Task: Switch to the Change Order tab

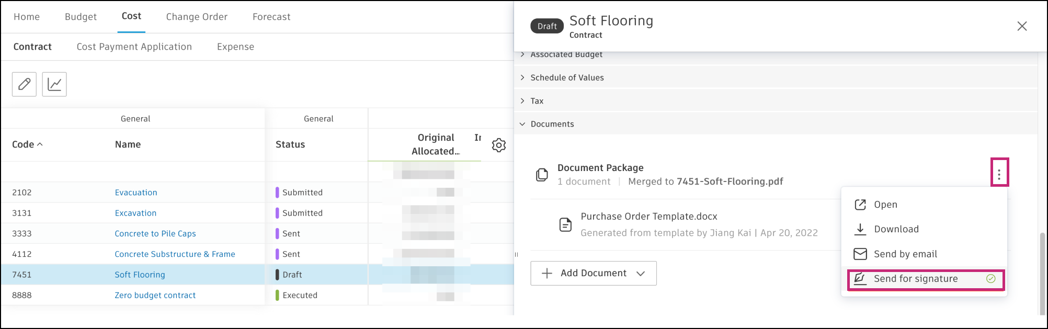Action: [197, 17]
